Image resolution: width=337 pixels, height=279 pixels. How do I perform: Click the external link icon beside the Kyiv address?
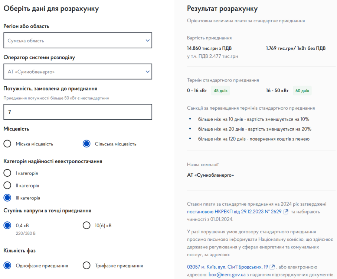(x=272, y=267)
